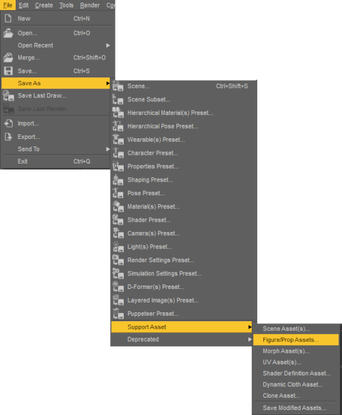Click the Export icon
342x415 pixels.
click(x=8, y=136)
